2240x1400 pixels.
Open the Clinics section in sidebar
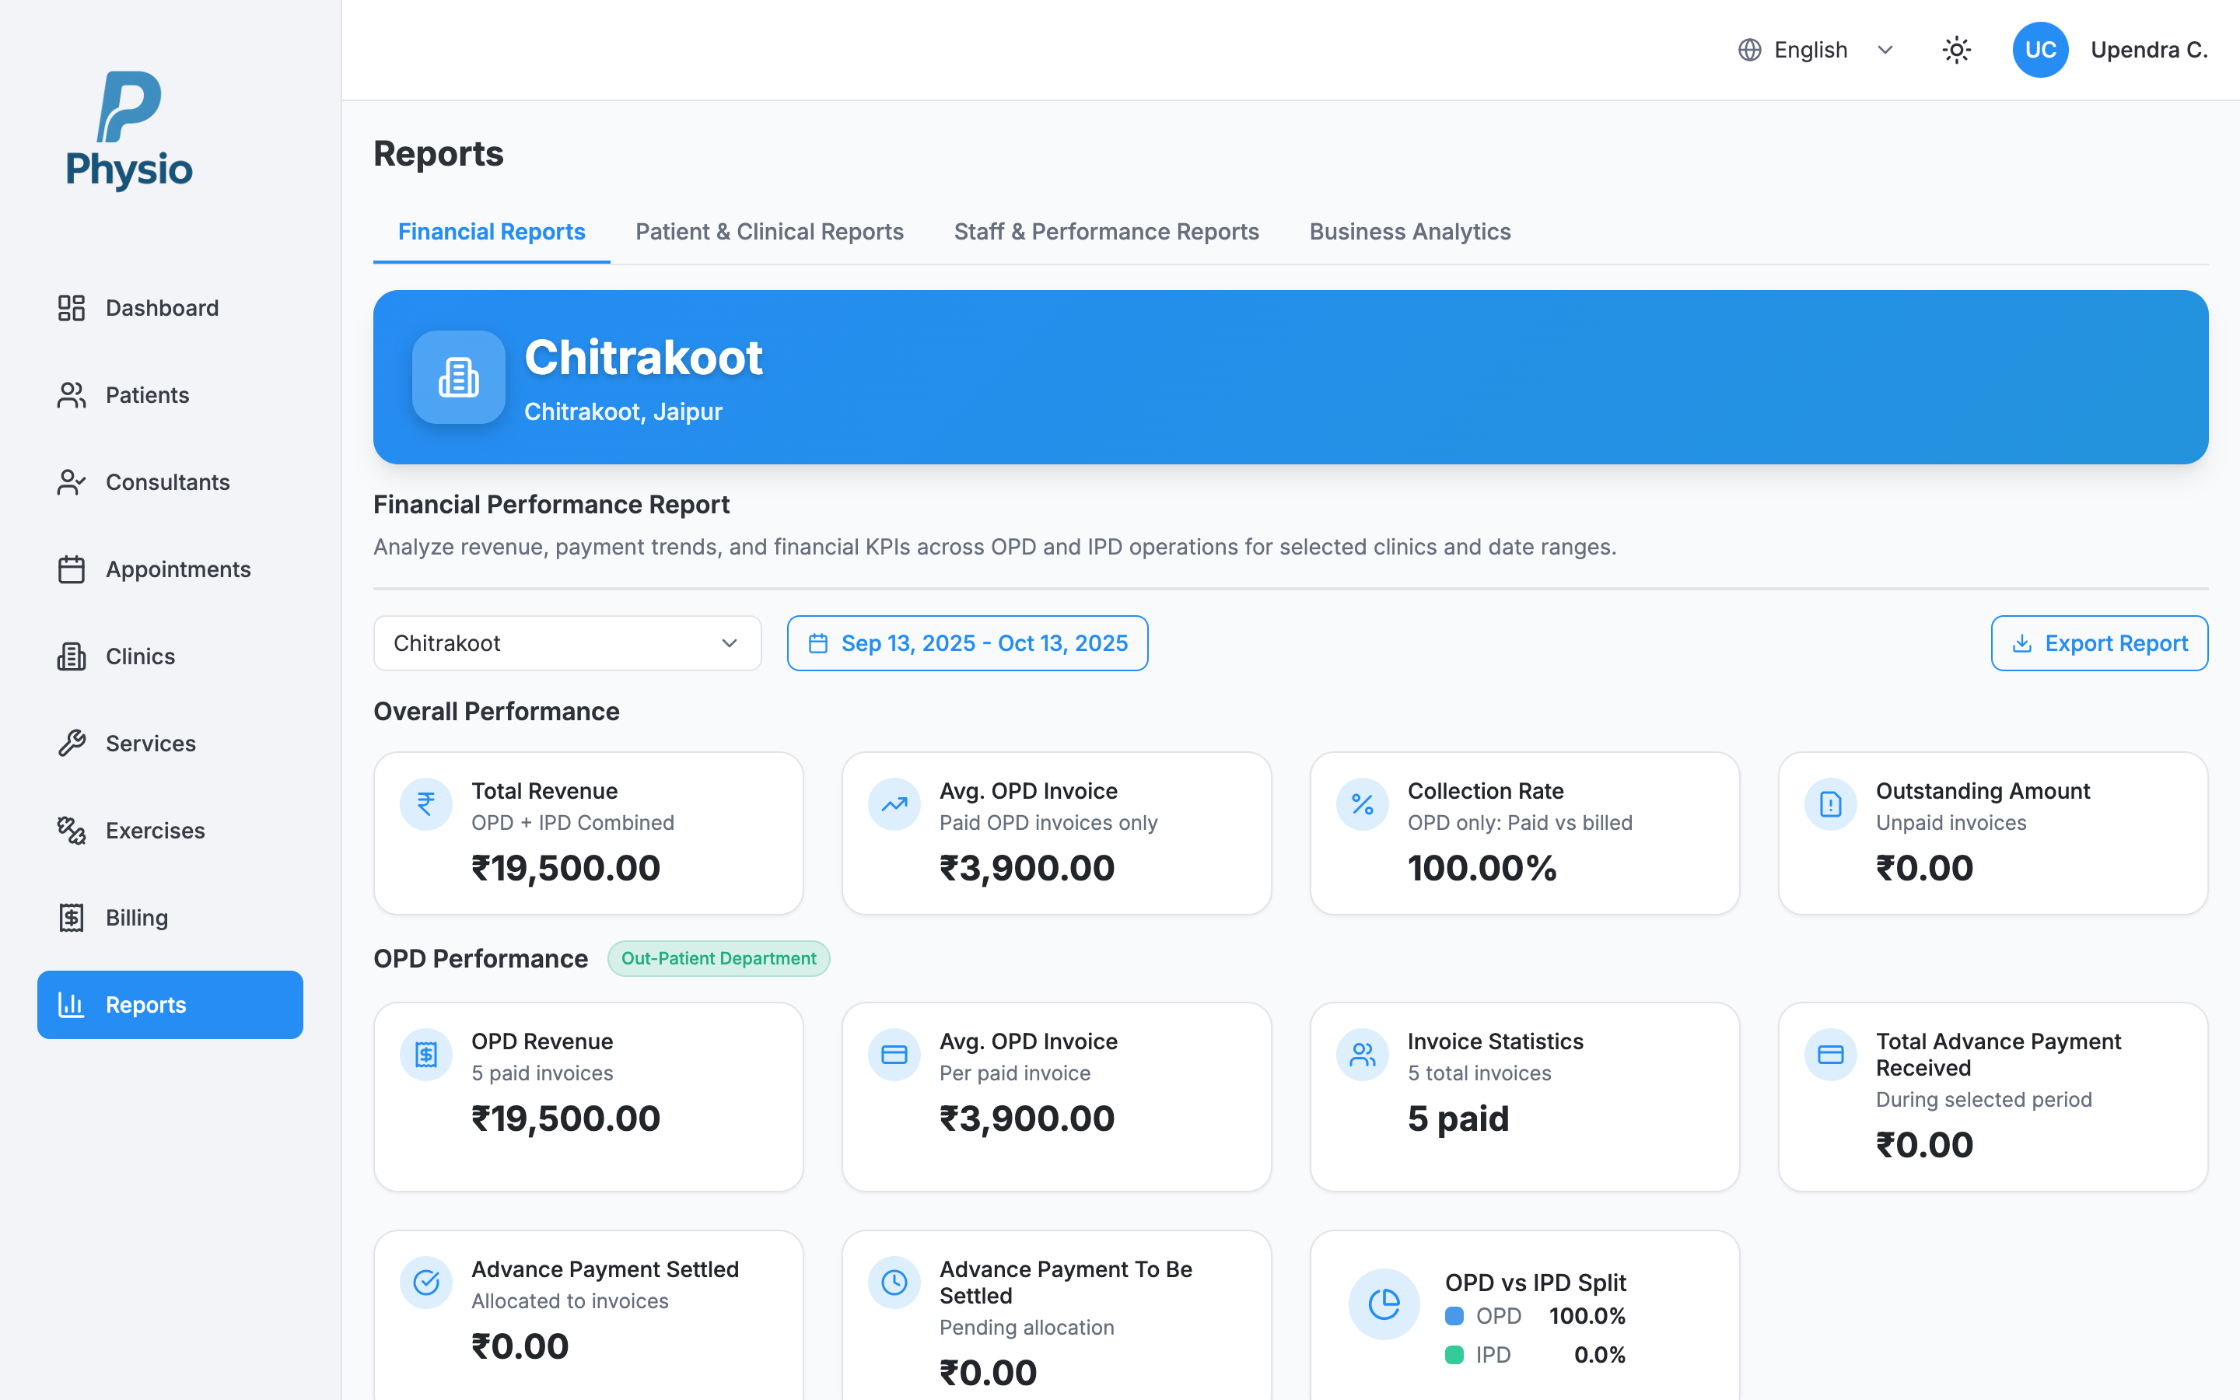[x=140, y=656]
